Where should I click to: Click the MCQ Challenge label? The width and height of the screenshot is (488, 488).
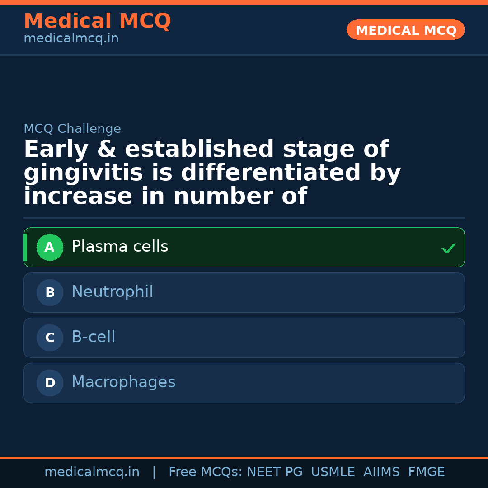pyautogui.click(x=72, y=129)
